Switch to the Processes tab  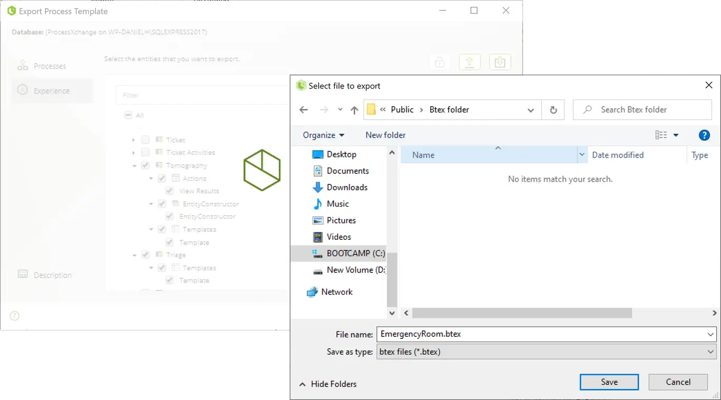(x=42, y=66)
